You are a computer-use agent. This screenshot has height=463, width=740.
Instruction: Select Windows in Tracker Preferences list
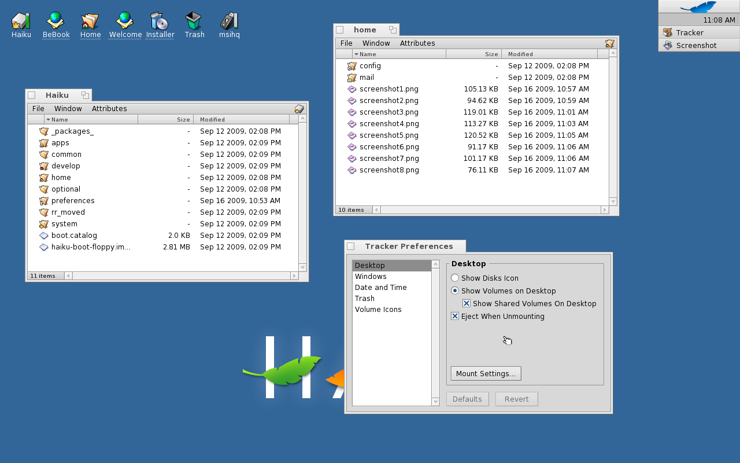click(392, 277)
